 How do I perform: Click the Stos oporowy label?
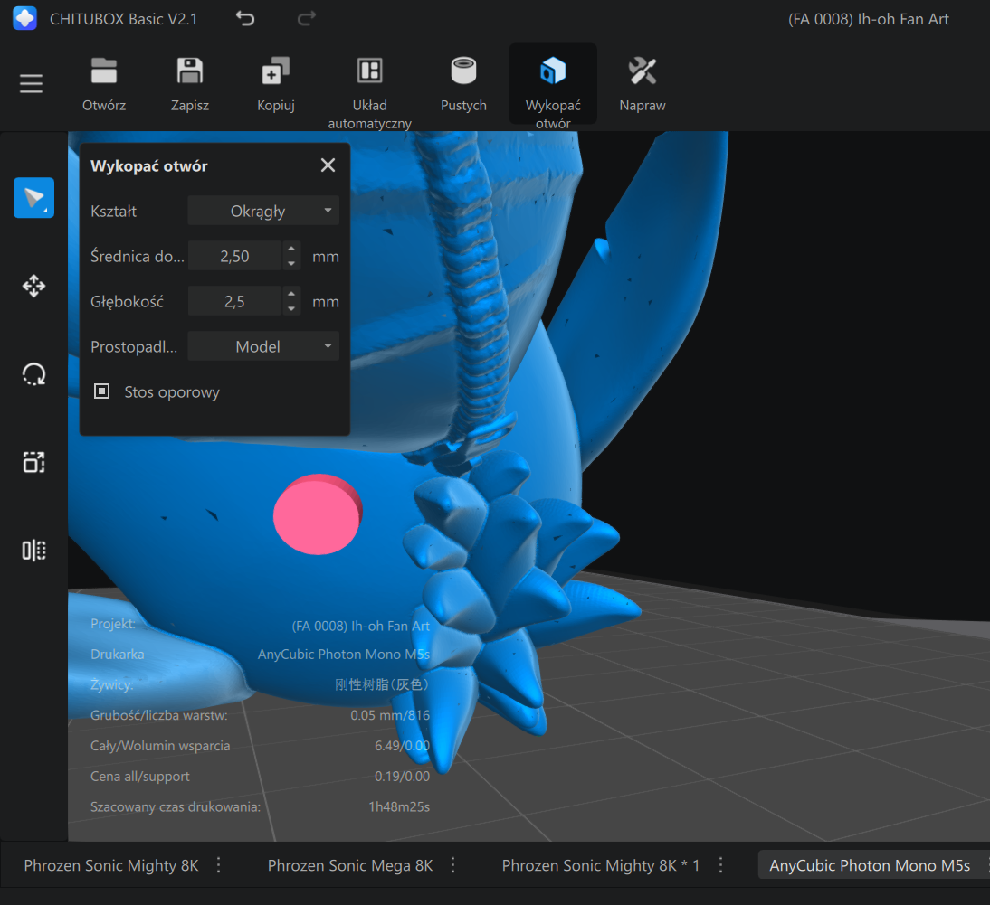click(172, 391)
